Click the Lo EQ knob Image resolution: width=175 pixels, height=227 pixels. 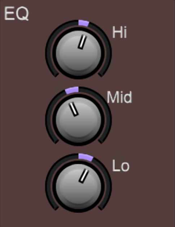pyautogui.click(x=78, y=187)
